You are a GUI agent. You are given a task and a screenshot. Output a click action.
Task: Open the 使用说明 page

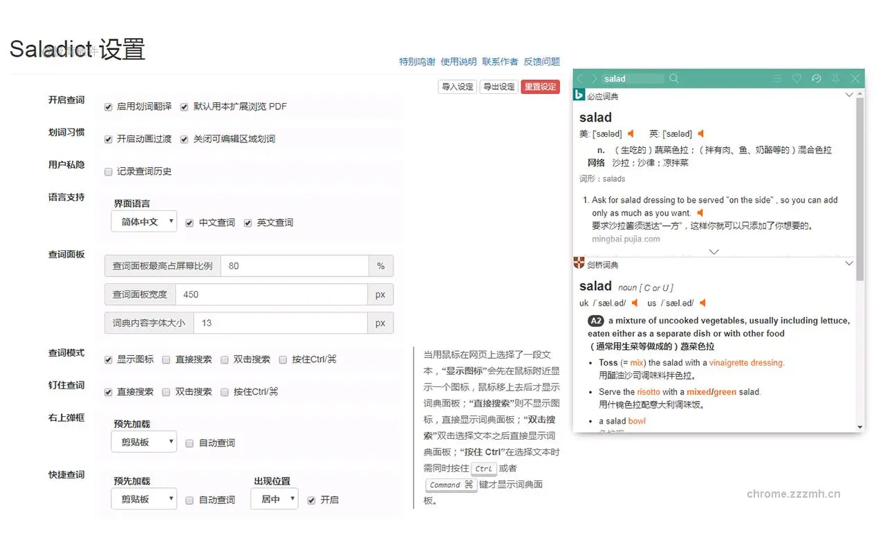[x=459, y=62]
